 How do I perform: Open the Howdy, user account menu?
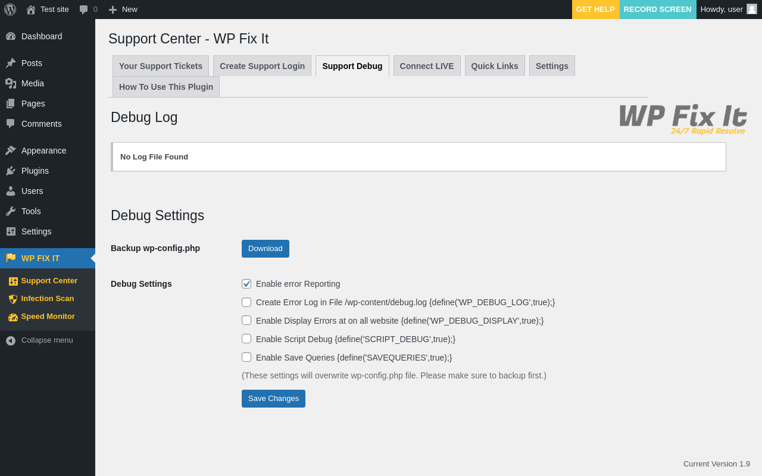coord(728,10)
